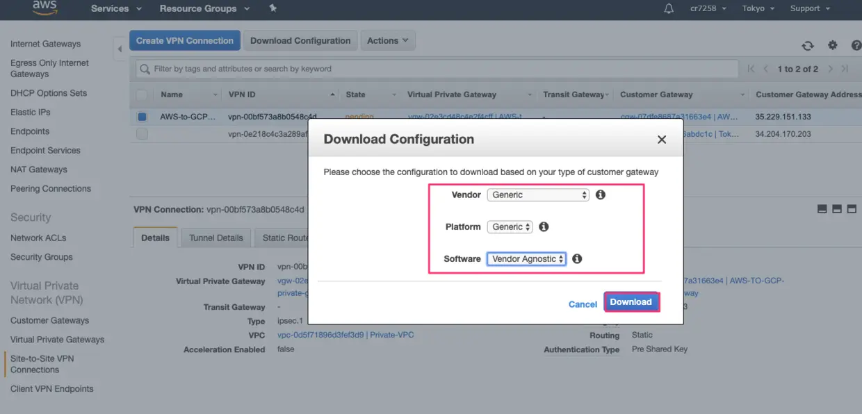Click Create VPN Connection button
The image size is (862, 414).
point(185,40)
